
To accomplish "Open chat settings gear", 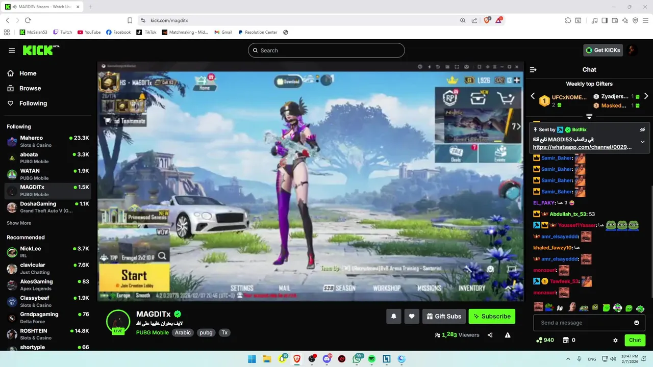I will [x=615, y=340].
